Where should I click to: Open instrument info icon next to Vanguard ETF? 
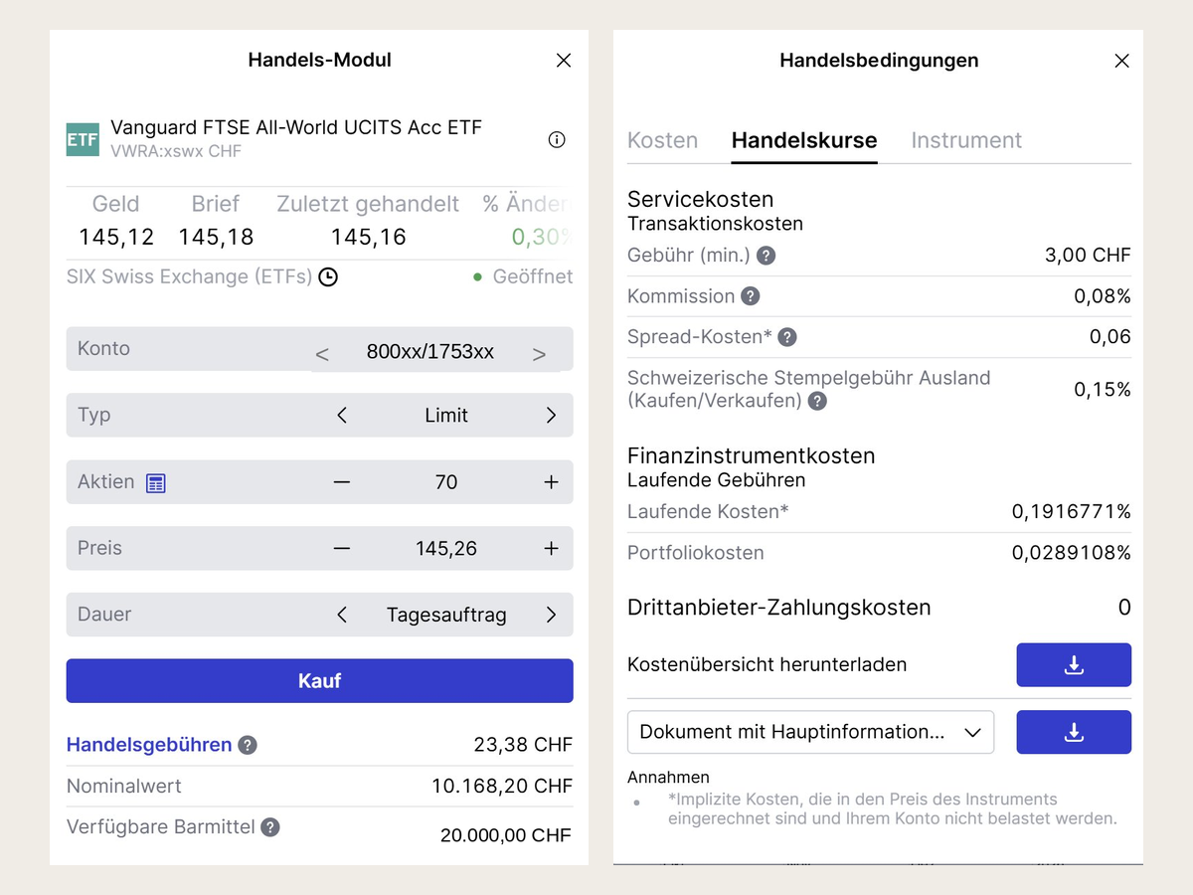click(x=557, y=139)
